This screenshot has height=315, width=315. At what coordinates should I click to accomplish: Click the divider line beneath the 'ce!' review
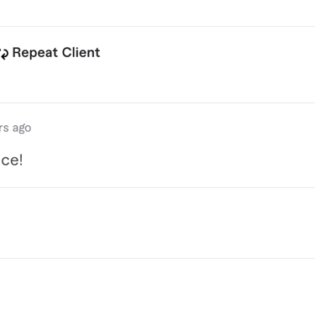coord(157,187)
